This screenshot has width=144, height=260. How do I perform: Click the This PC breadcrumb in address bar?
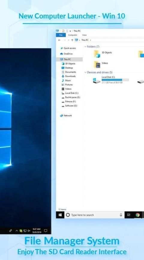coord(85,40)
